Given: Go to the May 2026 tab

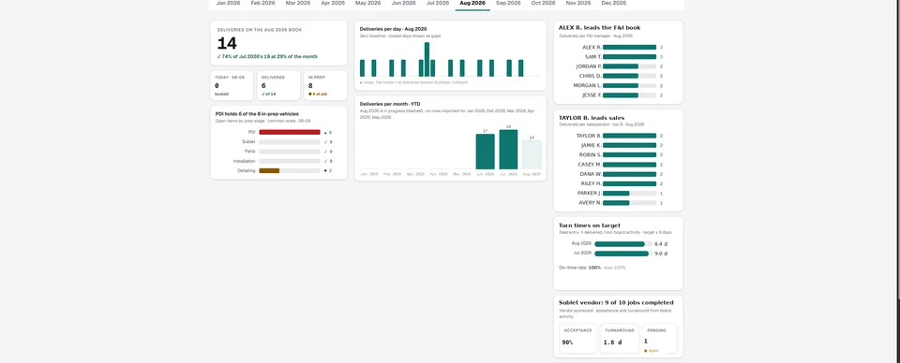Looking at the screenshot, I should tap(367, 3).
